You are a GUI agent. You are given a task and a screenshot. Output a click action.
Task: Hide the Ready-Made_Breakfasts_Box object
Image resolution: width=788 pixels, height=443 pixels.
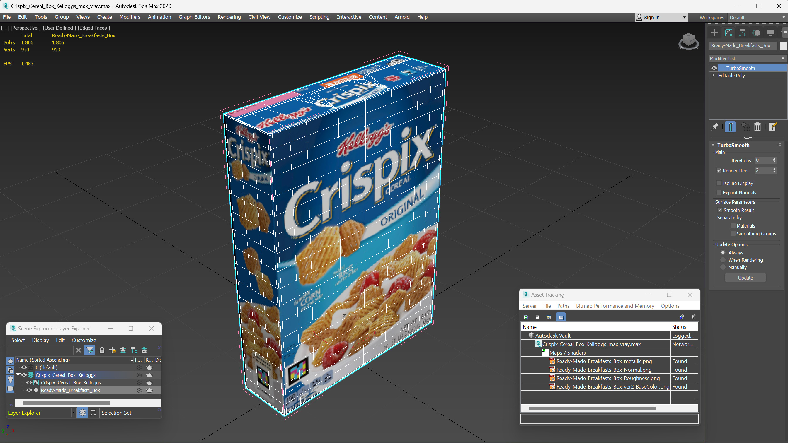pyautogui.click(x=29, y=390)
